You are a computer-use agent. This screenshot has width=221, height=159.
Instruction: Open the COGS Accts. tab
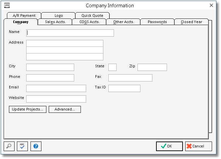89,22
